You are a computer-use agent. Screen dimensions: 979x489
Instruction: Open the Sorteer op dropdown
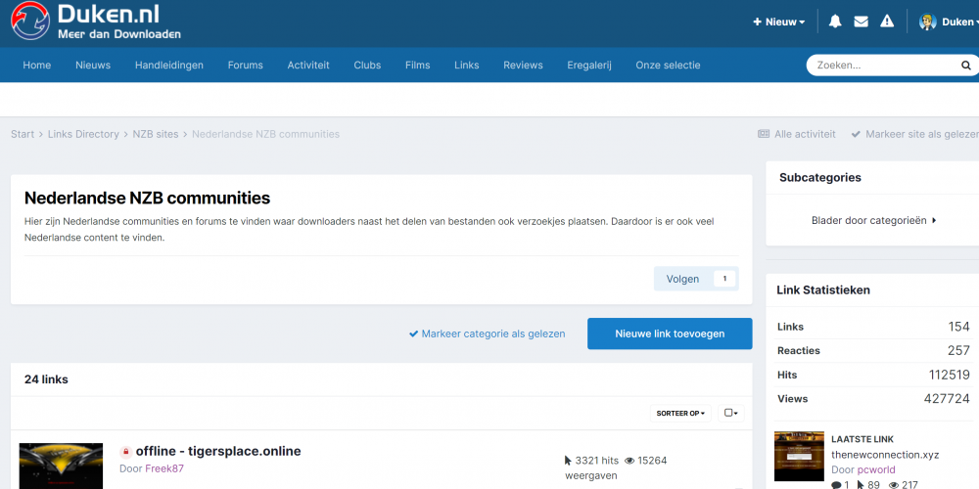(x=679, y=413)
